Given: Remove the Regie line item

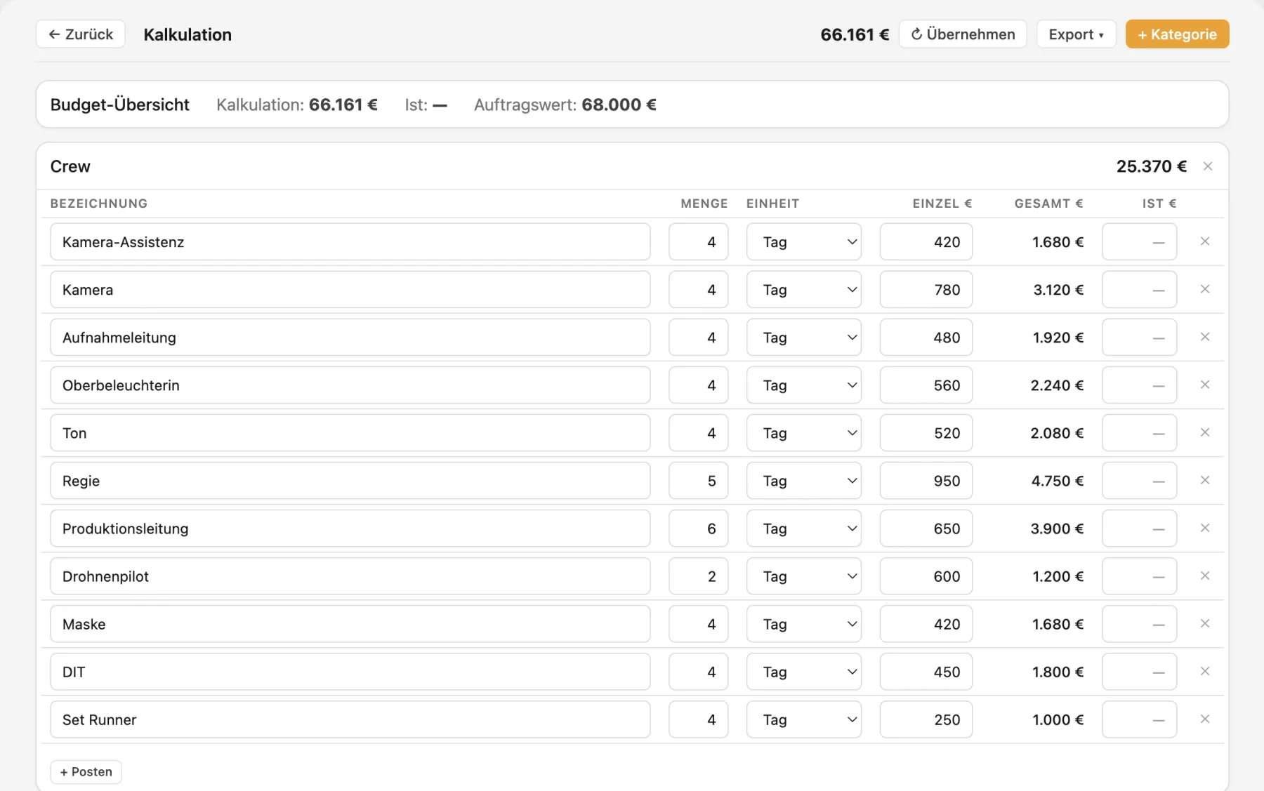Looking at the screenshot, I should tap(1205, 480).
